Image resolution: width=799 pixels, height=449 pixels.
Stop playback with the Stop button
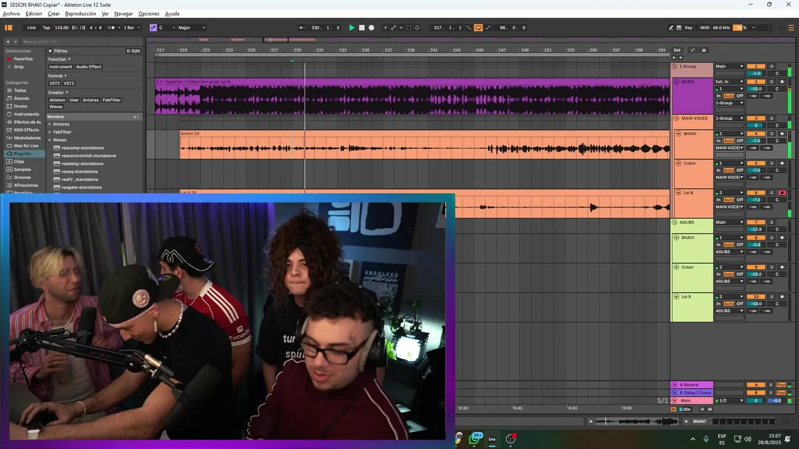tap(361, 27)
